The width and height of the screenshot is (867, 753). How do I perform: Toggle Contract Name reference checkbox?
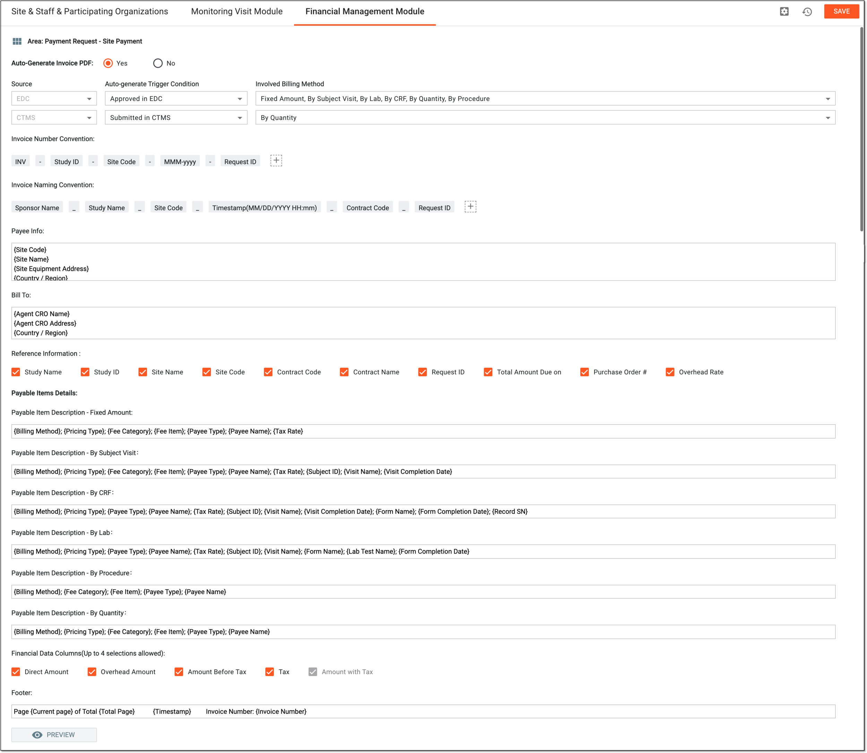(x=344, y=372)
